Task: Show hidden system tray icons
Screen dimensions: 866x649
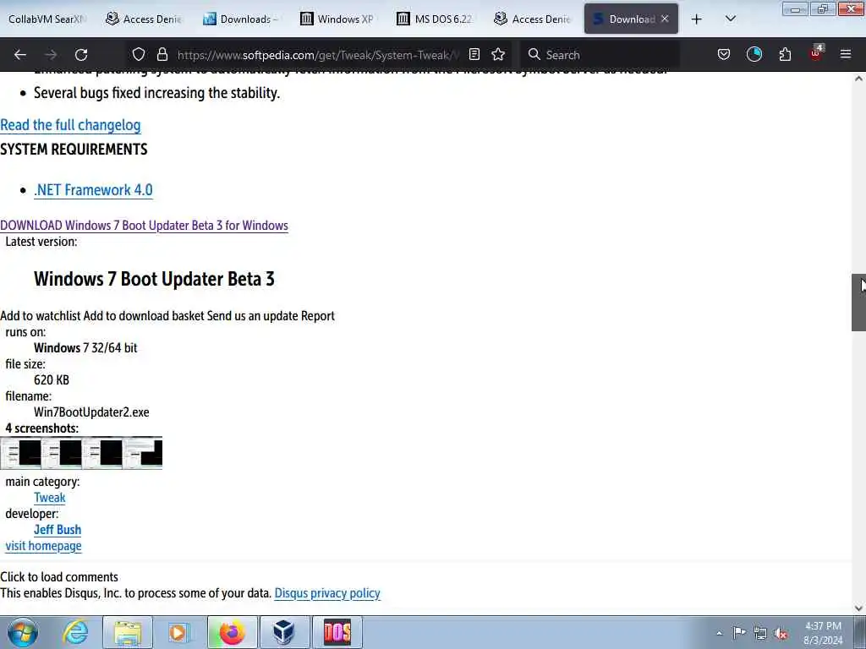Action: coord(719,633)
